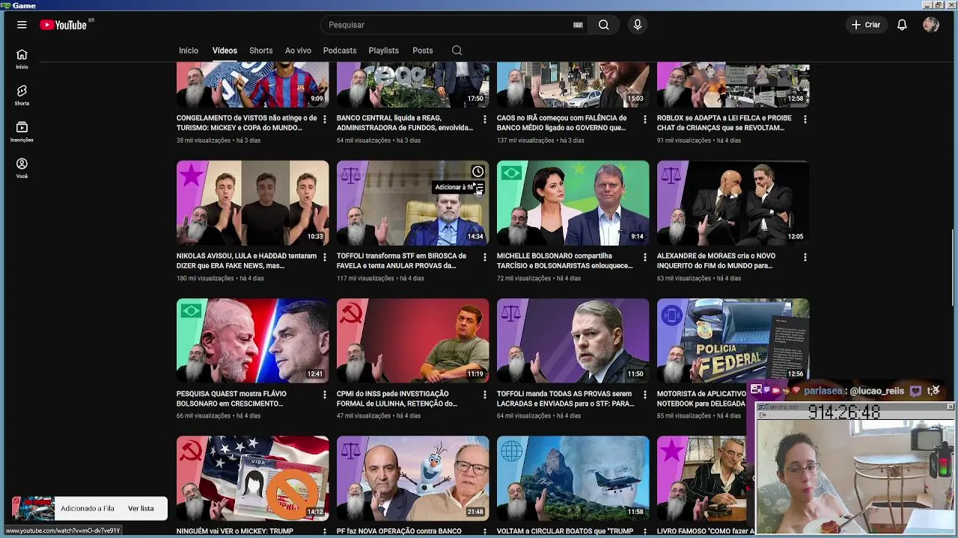
Task: Open the visa and flag 14:12 thumbnail
Action: tap(252, 478)
